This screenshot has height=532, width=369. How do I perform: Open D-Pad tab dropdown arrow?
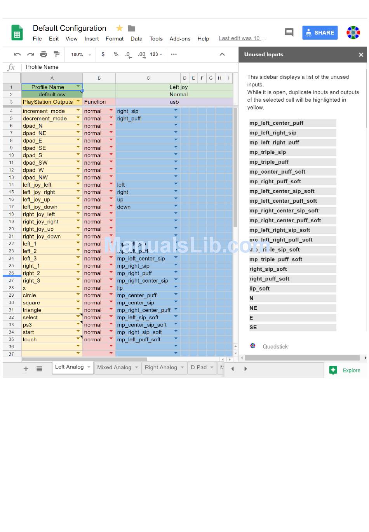212,367
